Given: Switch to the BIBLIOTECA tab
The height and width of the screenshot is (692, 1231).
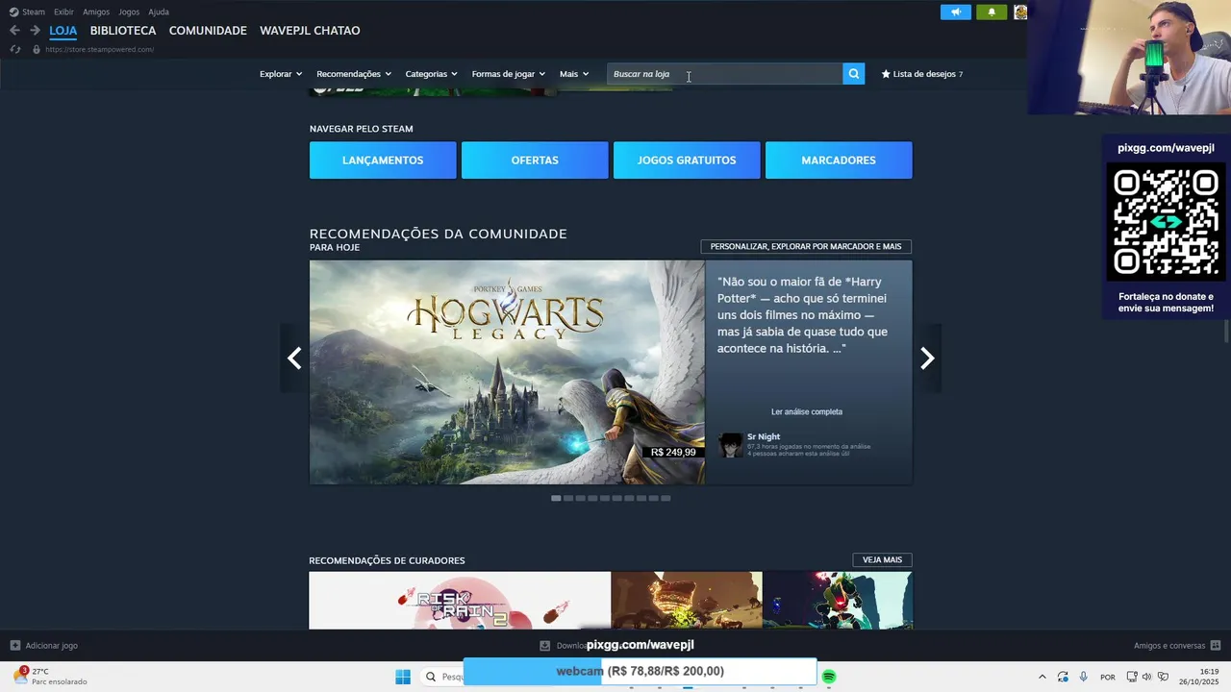Looking at the screenshot, I should 123,31.
